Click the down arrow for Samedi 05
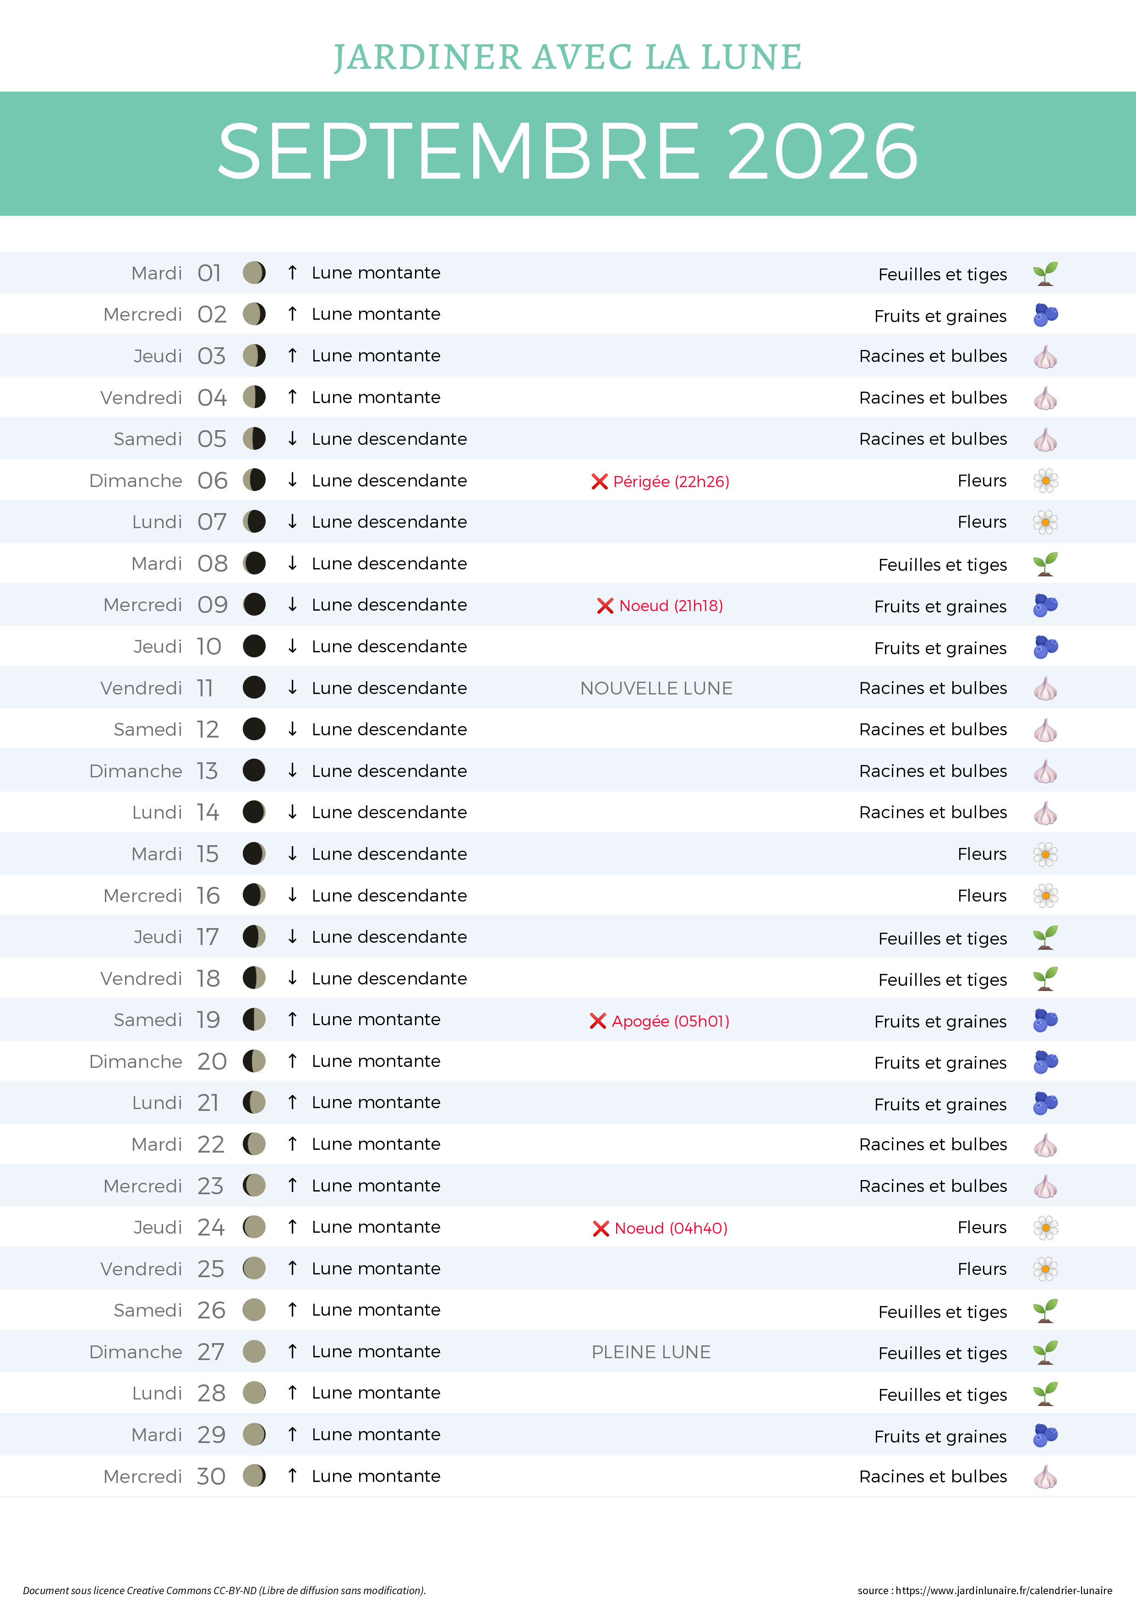 [x=293, y=438]
